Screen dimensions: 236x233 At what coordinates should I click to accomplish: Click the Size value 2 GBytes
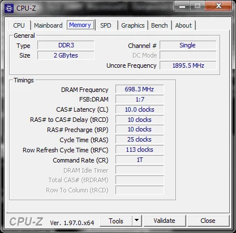point(66,55)
